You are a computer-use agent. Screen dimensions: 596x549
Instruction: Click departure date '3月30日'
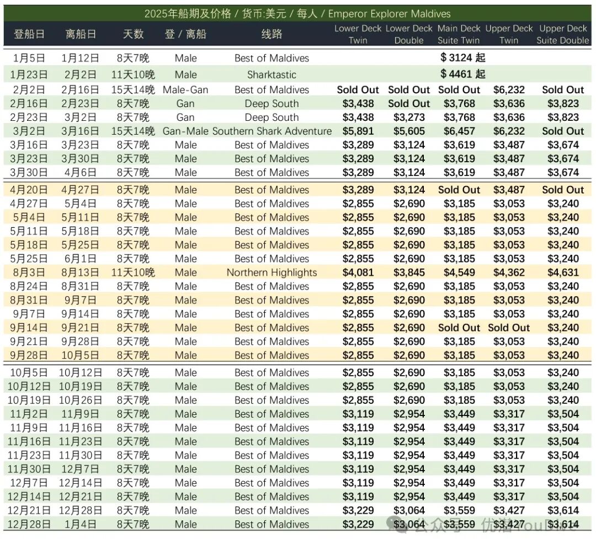click(80, 159)
